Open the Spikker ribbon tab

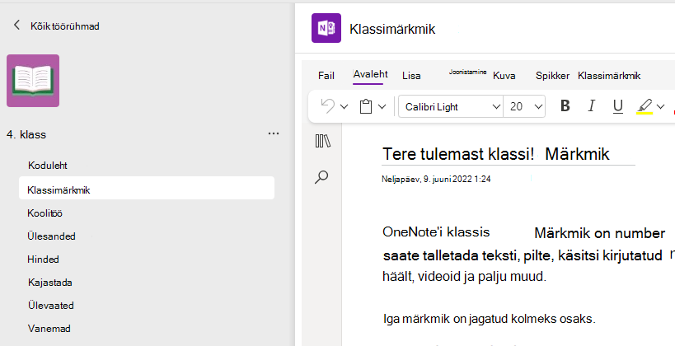click(552, 75)
